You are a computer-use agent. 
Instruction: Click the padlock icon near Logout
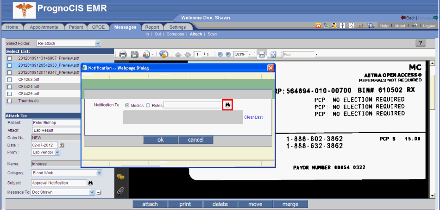[x=414, y=26]
